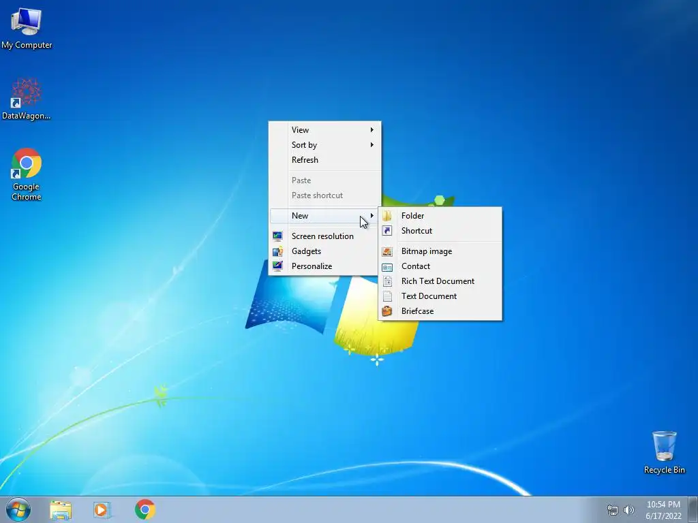The width and height of the screenshot is (698, 523).
Task: Create a new Rich Text Document
Action: (440, 281)
